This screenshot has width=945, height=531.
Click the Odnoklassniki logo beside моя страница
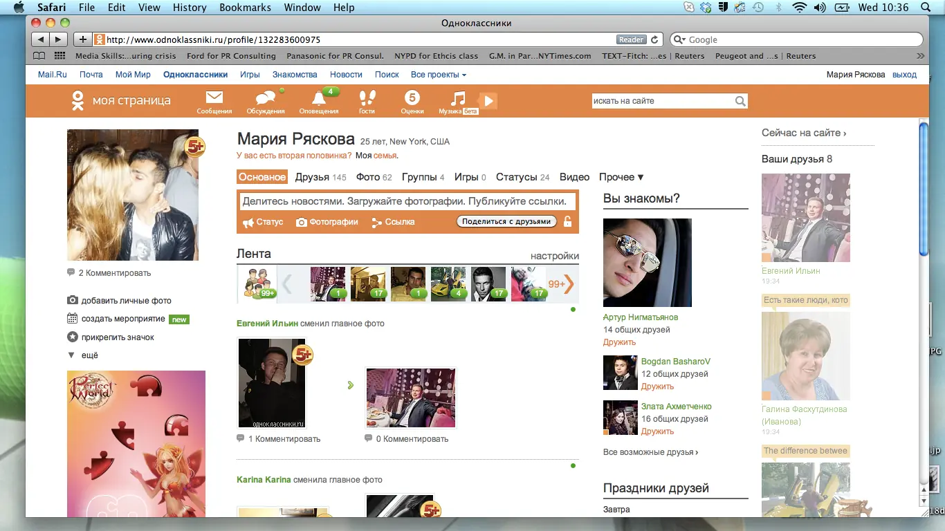point(77,101)
